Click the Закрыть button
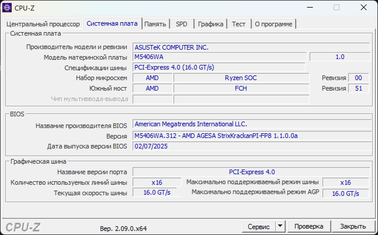The height and width of the screenshot is (235, 378). pos(353,227)
